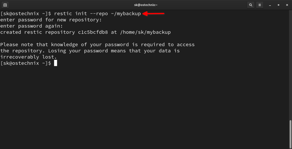Image resolution: width=292 pixels, height=149 pixels.
Task: Click the --repo option text
Action: click(x=99, y=13)
